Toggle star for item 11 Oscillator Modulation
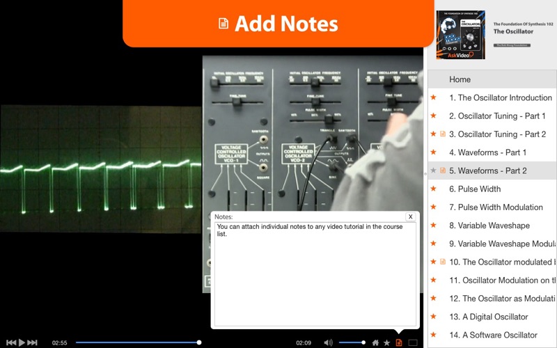This screenshot has width=557, height=348. pyautogui.click(x=433, y=280)
